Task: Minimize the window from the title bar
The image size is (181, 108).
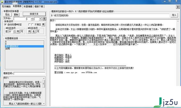Action: pos(165,1)
